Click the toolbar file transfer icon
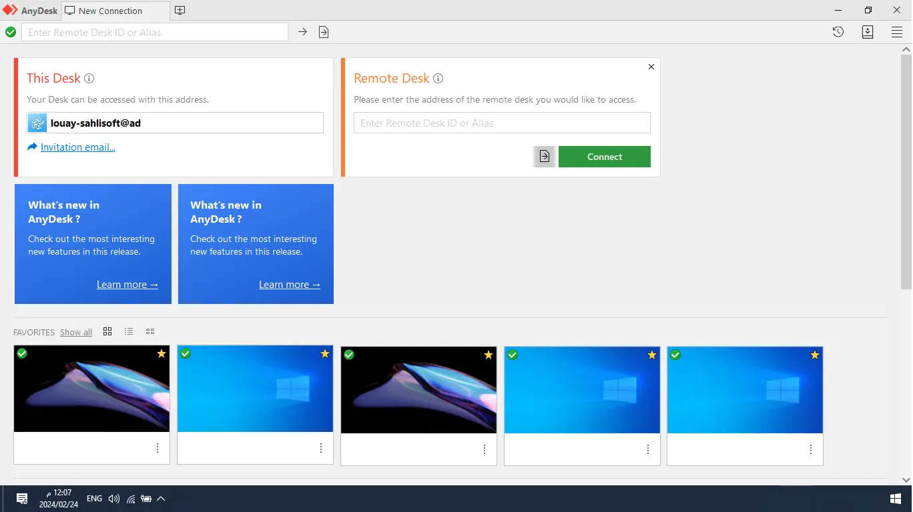This screenshot has height=512, width=913. coord(324,32)
